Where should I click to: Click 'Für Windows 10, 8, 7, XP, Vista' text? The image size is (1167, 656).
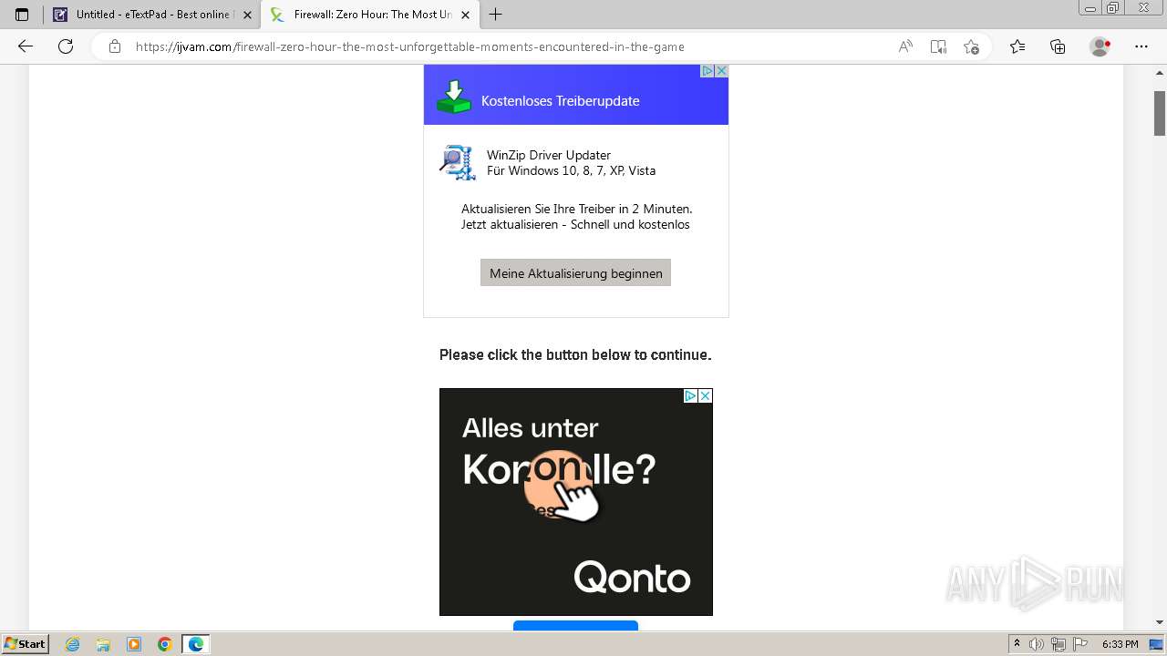(571, 170)
